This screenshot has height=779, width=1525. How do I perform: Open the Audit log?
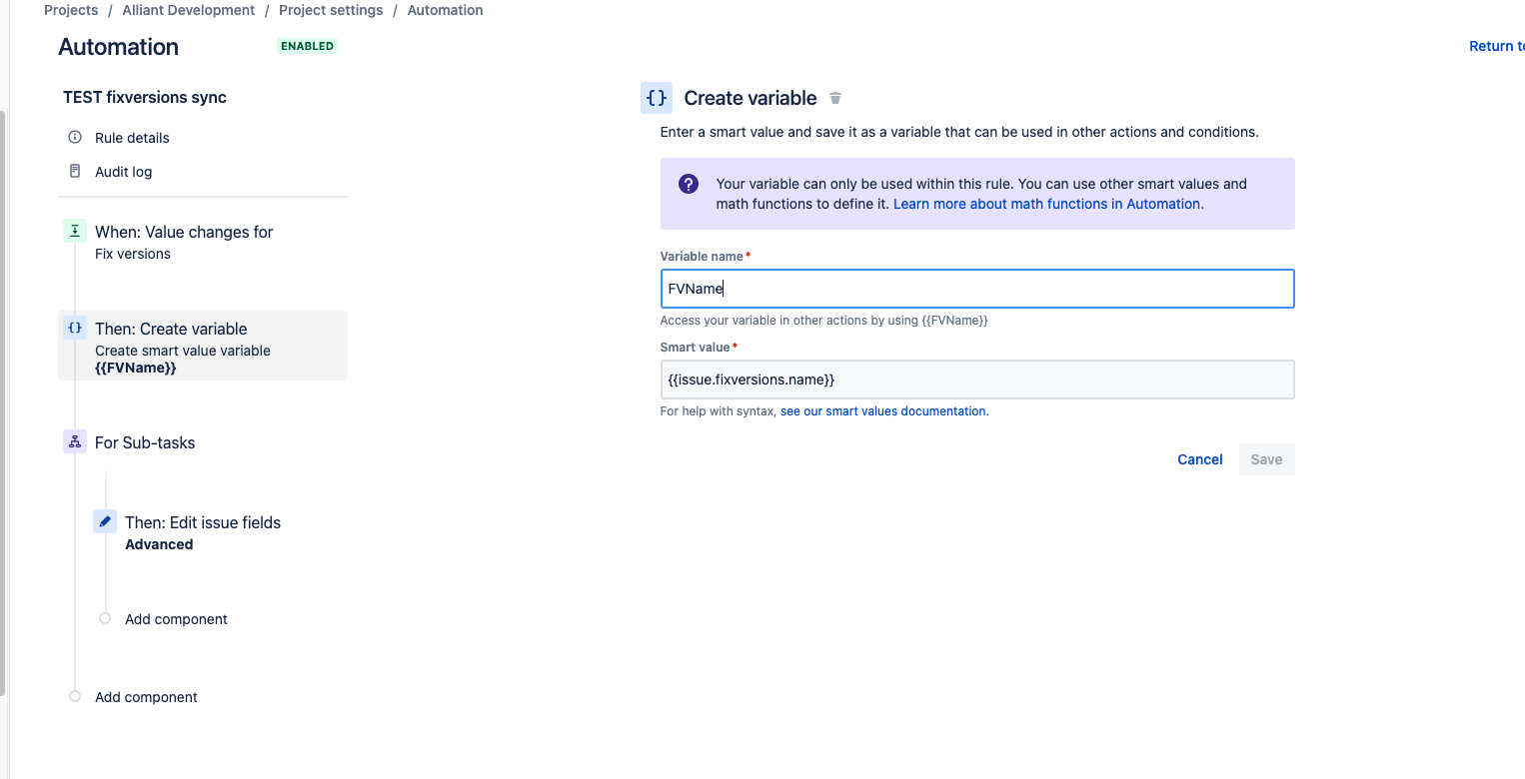124,172
